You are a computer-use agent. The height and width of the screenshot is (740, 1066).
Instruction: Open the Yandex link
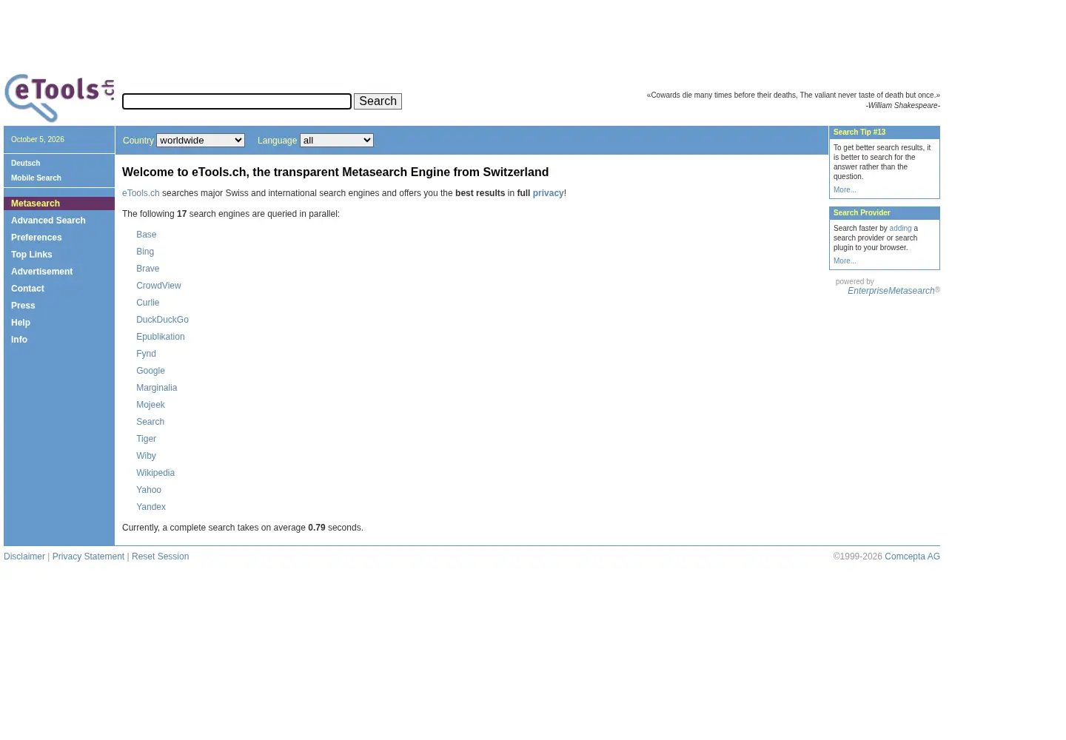[151, 507]
